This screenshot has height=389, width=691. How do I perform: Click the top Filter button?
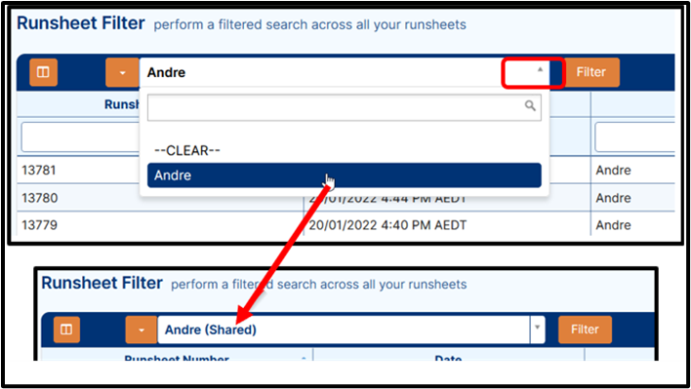591,72
